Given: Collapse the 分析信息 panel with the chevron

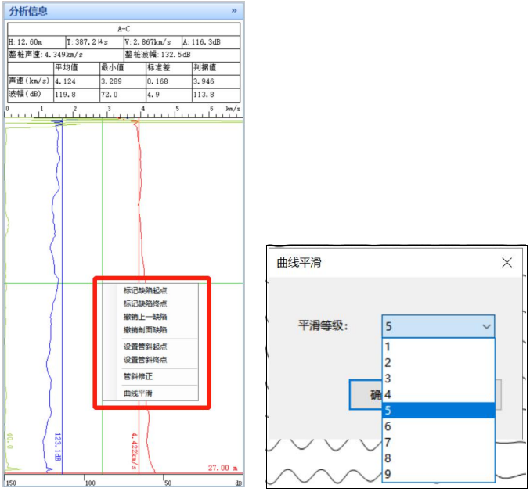Looking at the screenshot, I should tap(234, 11).
